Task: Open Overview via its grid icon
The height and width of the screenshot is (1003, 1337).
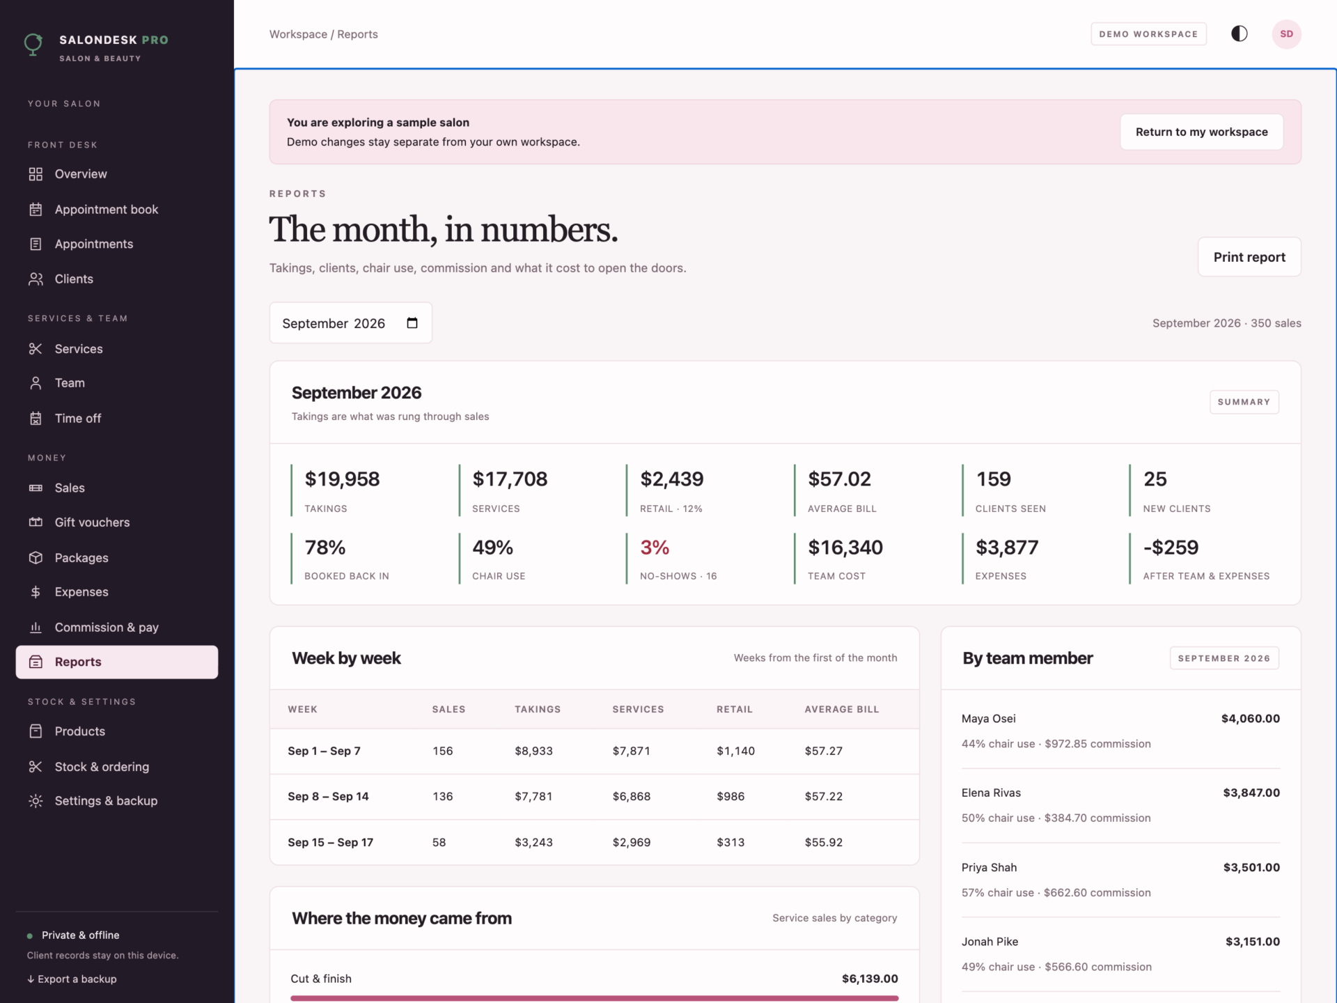Action: click(36, 174)
